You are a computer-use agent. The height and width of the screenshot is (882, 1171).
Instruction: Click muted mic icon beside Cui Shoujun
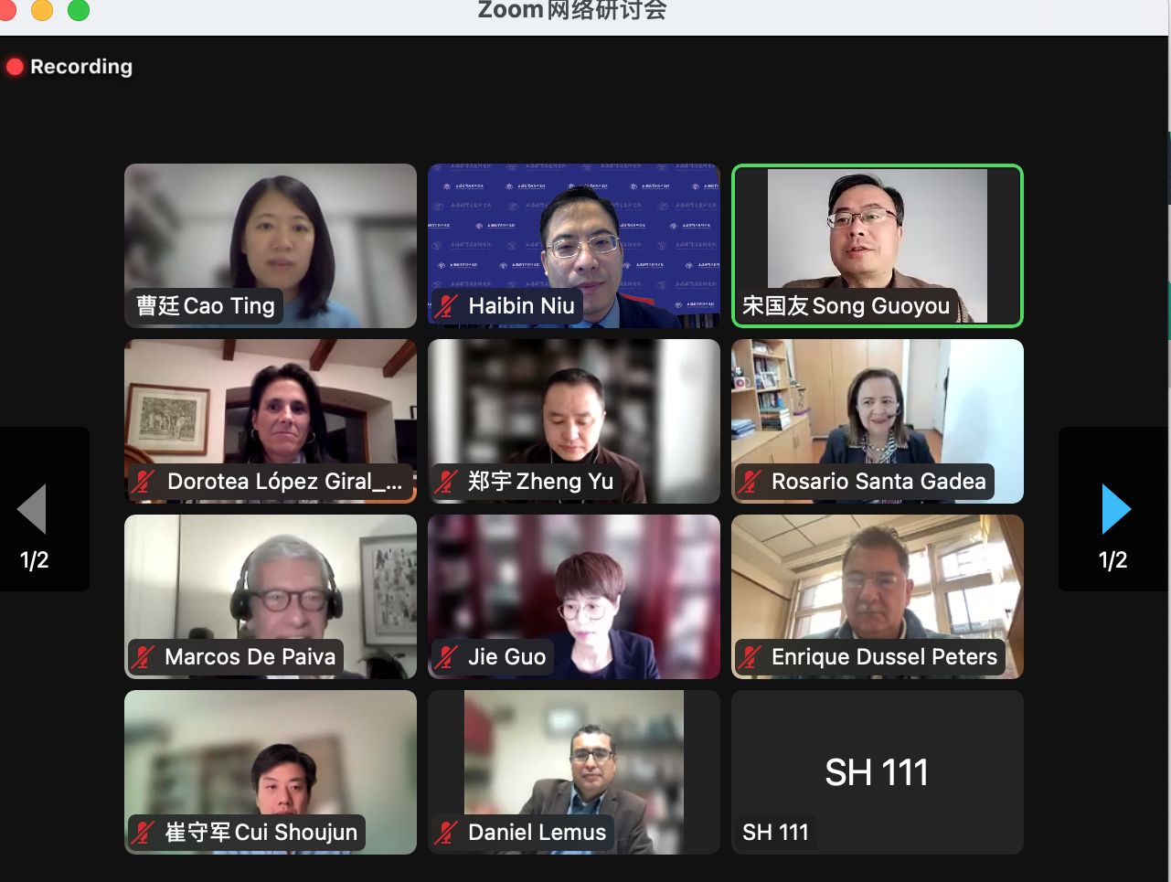143,833
